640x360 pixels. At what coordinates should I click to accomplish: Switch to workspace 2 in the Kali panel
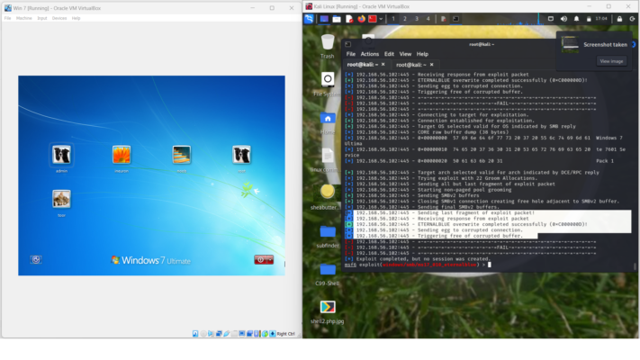[x=405, y=19]
